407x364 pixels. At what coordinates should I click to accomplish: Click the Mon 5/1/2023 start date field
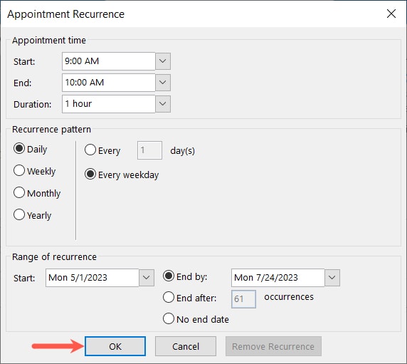[92, 278]
